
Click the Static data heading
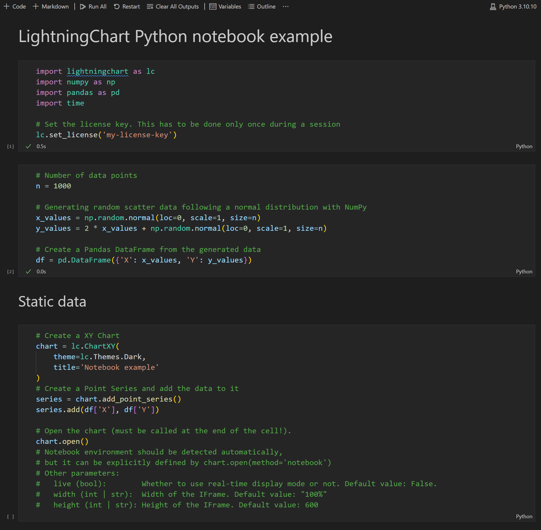pos(52,302)
